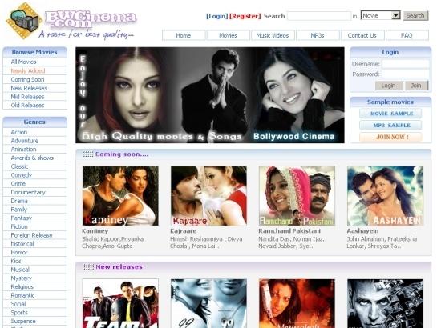437x328 pixels.
Task: Choose the Sports genre
Action: pyautogui.click(x=19, y=313)
